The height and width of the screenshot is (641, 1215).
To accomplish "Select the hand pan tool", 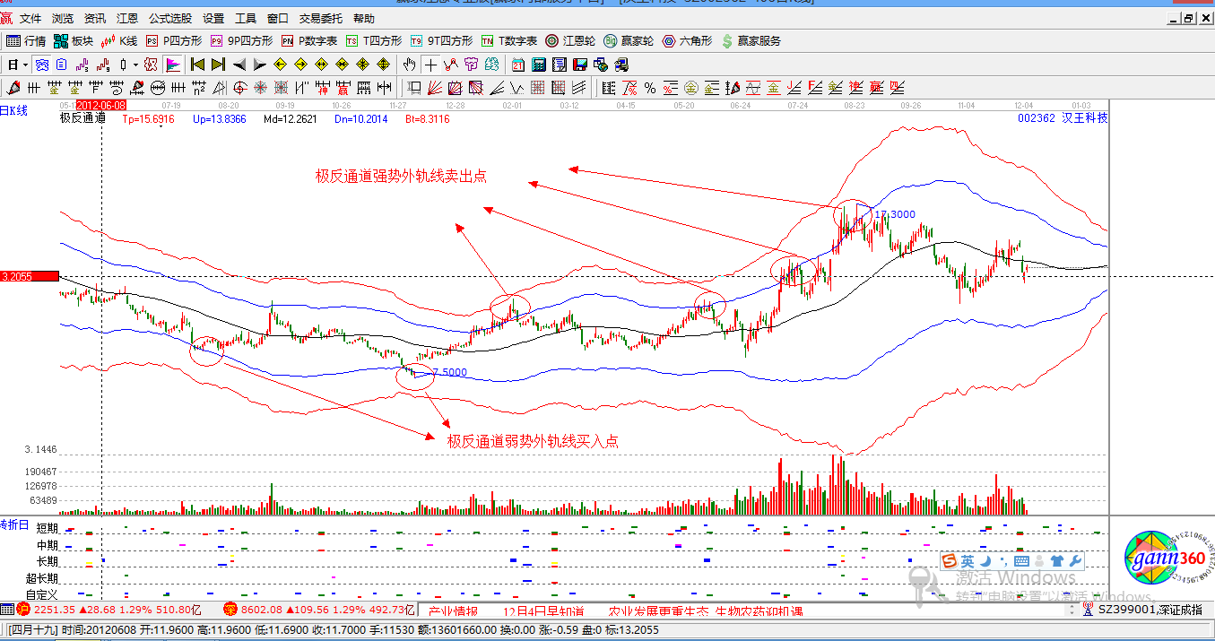I will (x=410, y=65).
